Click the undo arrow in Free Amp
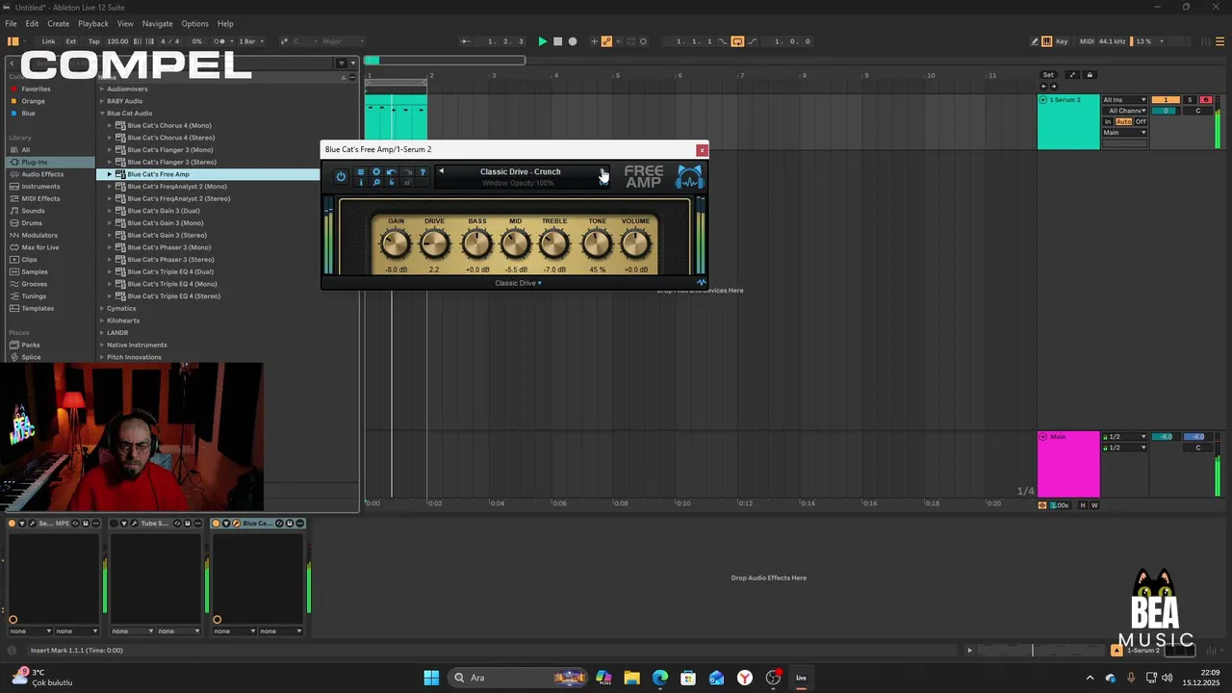Viewport: 1232px width, 693px height. tap(392, 172)
